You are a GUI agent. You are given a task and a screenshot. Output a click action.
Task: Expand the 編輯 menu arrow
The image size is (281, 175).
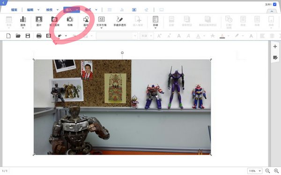38,10
